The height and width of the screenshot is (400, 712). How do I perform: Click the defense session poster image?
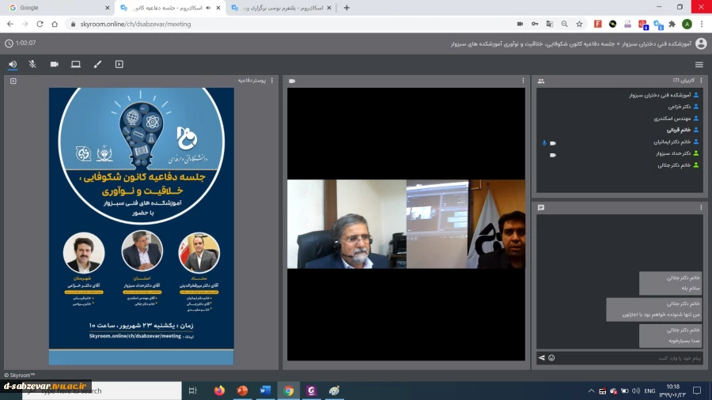[142, 226]
